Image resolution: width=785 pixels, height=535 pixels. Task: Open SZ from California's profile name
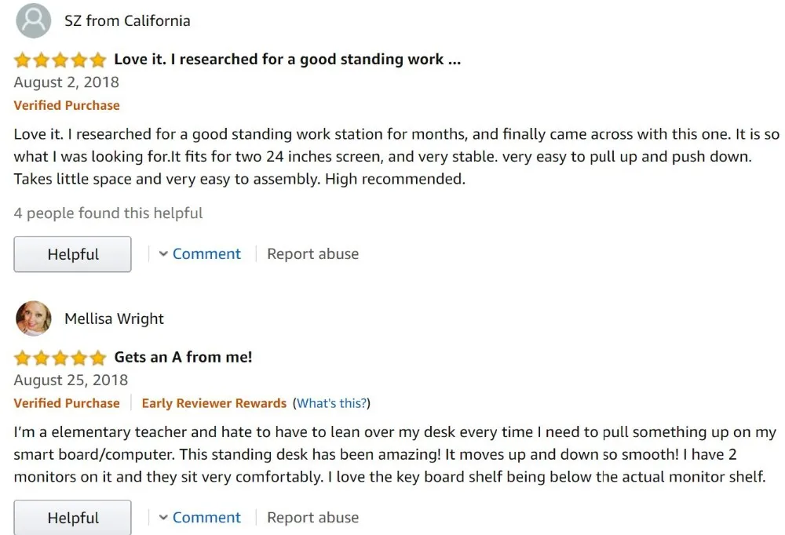click(x=127, y=21)
